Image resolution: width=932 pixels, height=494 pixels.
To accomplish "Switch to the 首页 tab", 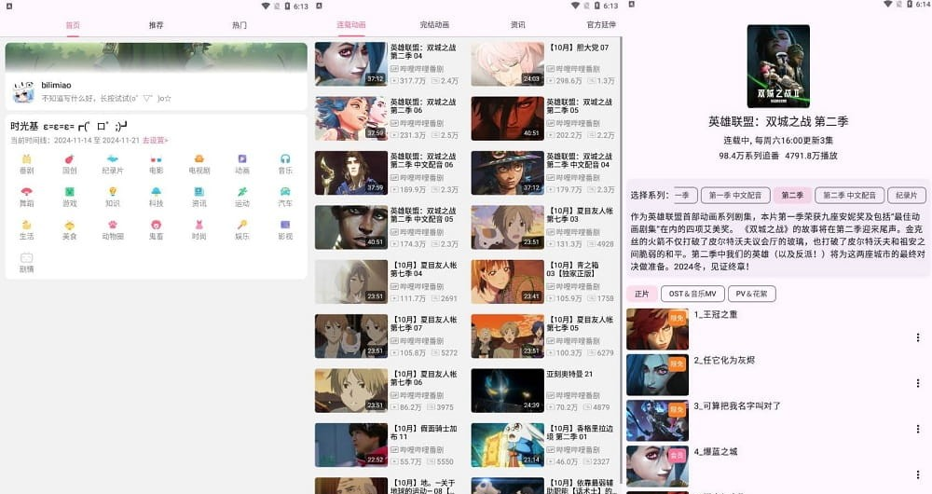I will pyautogui.click(x=73, y=25).
